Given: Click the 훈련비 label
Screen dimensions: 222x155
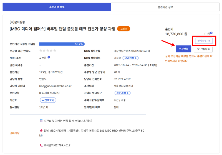Looking at the screenshot, I should 169,29.
